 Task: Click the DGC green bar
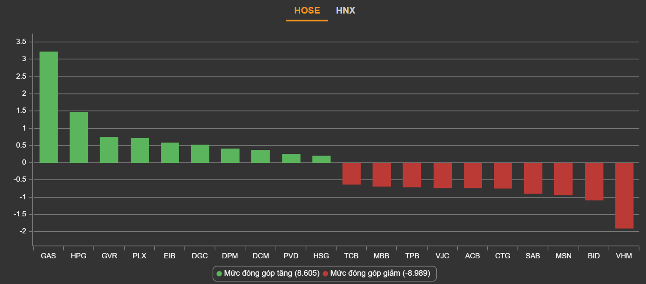(200, 154)
